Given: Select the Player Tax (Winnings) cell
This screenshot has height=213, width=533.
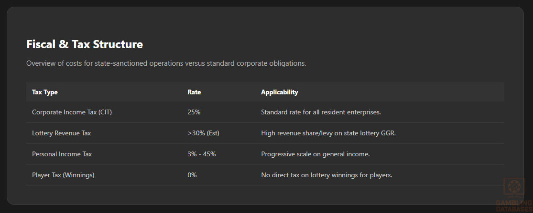Looking at the screenshot, I should tap(63, 175).
